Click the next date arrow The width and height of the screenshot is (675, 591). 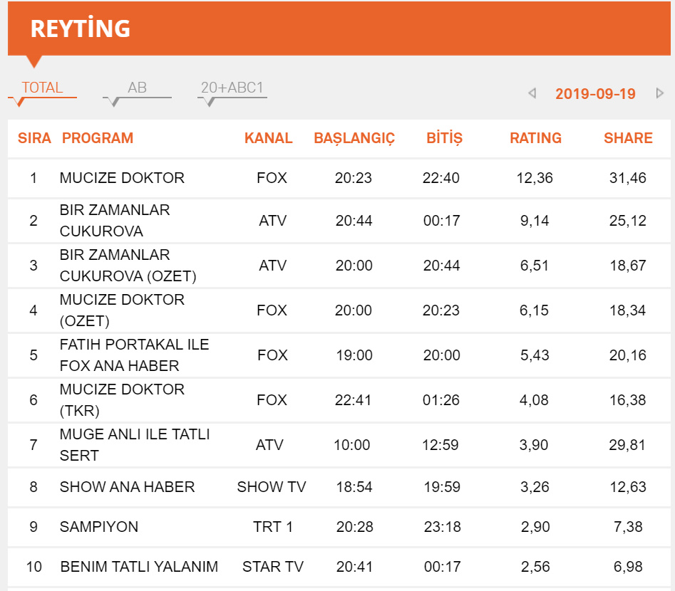coord(660,93)
